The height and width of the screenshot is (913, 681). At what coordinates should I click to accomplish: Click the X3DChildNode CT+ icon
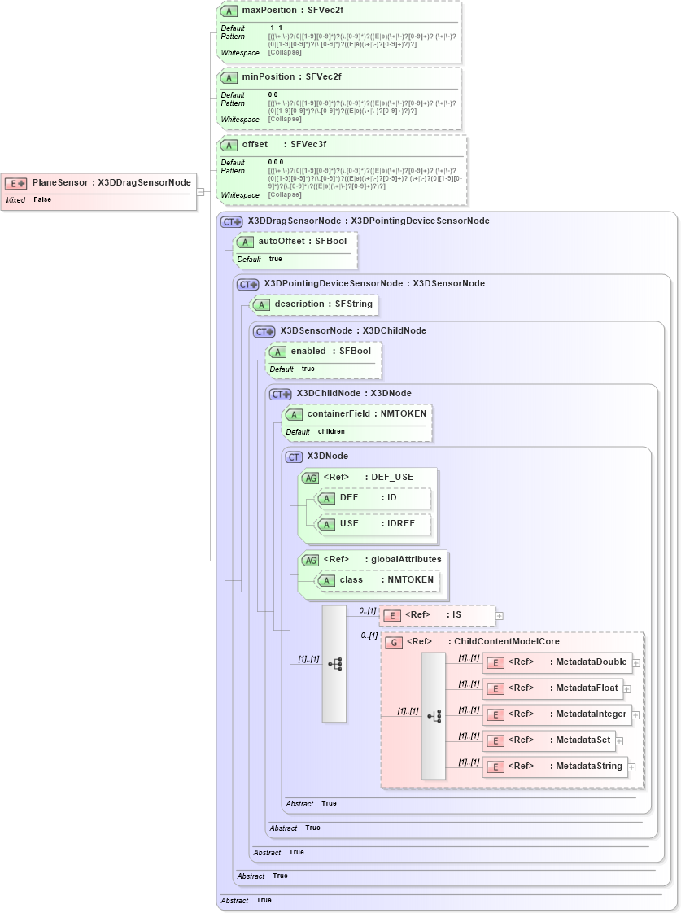[x=281, y=395]
